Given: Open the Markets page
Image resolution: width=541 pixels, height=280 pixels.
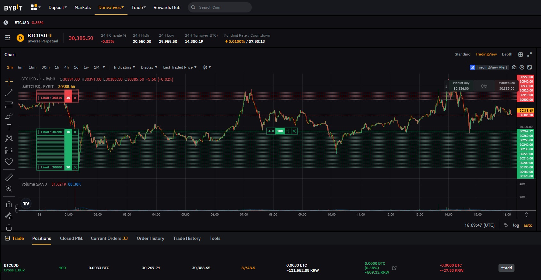Looking at the screenshot, I should [83, 7].
